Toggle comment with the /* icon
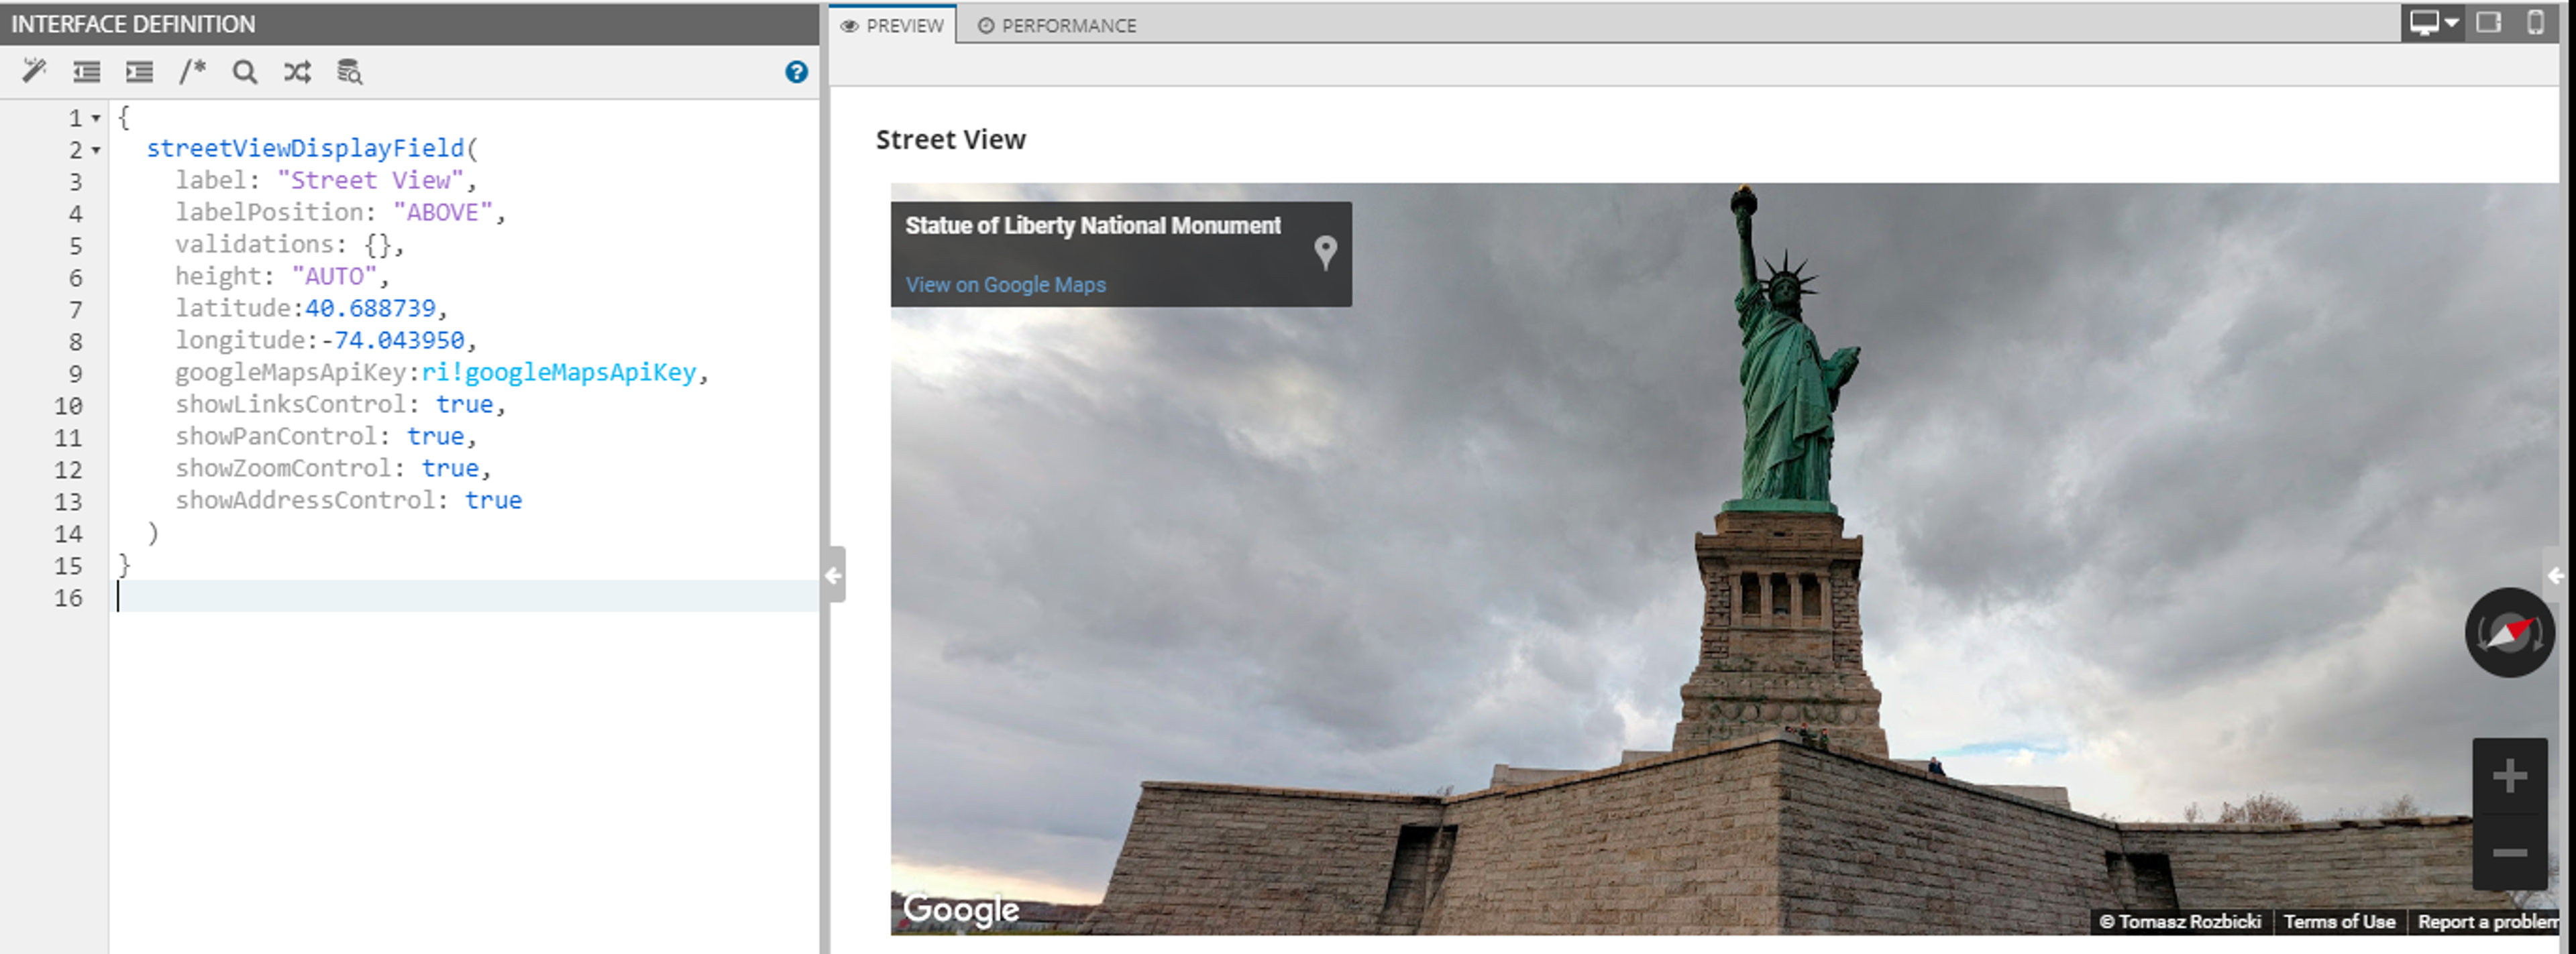The height and width of the screenshot is (954, 2576). click(192, 72)
